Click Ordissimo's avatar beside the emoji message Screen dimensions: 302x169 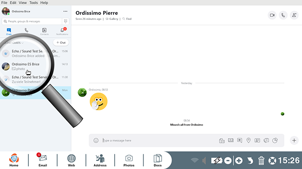coord(82,93)
